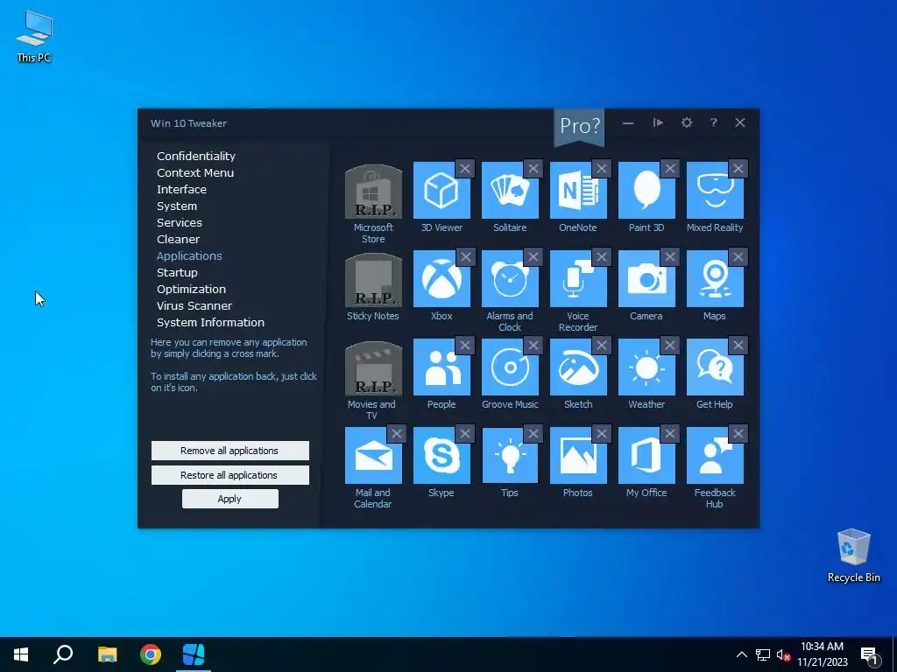Remove Mail and Calendar via cross mark

coord(397,434)
